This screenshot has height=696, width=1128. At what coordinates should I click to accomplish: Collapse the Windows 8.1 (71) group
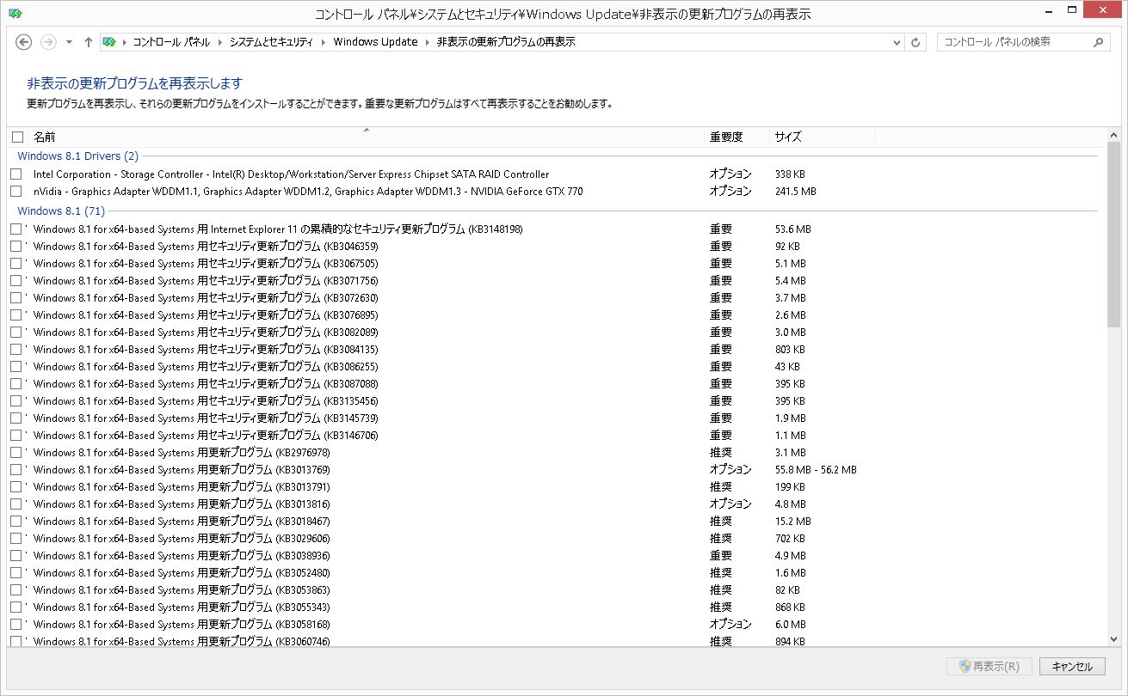tap(61, 211)
